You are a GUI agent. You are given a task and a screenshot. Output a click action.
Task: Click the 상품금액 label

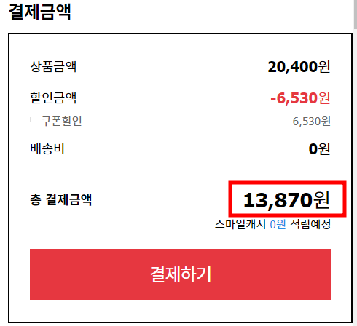pyautogui.click(x=53, y=66)
